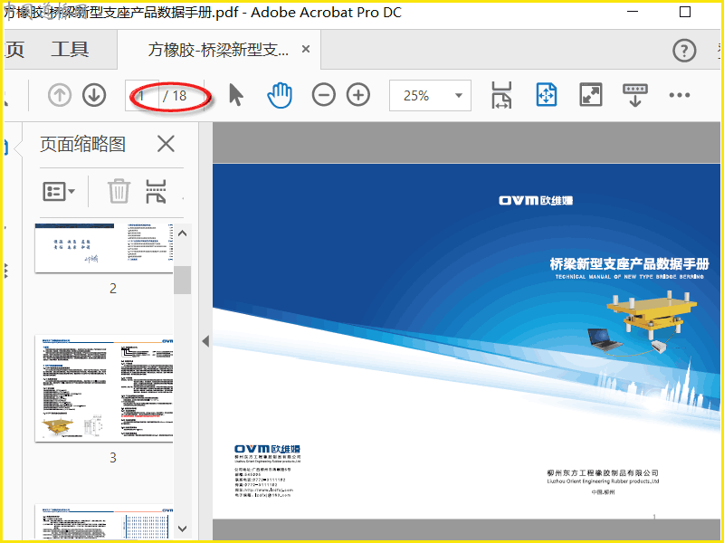Click the thumbnail panel scrollbar handle

click(183, 280)
